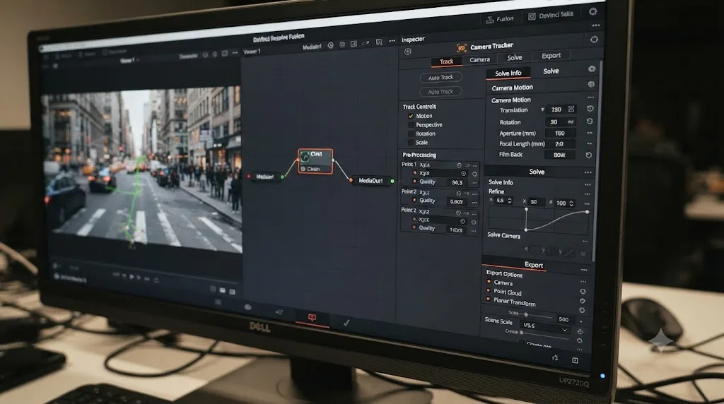724x404 pixels.
Task: Switch to the Export tab in top tab row
Action: click(x=551, y=55)
